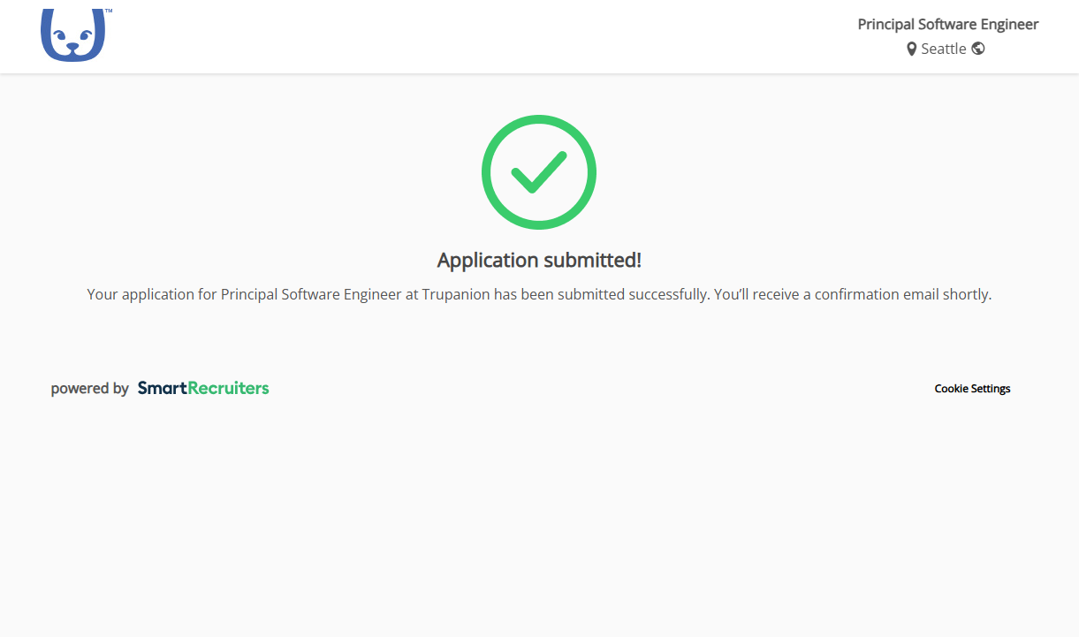Click the Principal Software Engineer header title
The height and width of the screenshot is (637, 1079).
click(x=947, y=25)
